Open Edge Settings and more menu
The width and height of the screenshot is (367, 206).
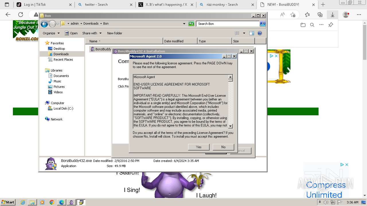pyautogui.click(x=359, y=15)
